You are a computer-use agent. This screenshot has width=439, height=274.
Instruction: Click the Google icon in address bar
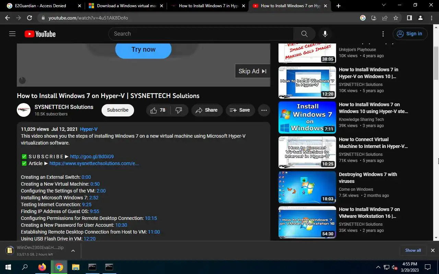pos(363,18)
